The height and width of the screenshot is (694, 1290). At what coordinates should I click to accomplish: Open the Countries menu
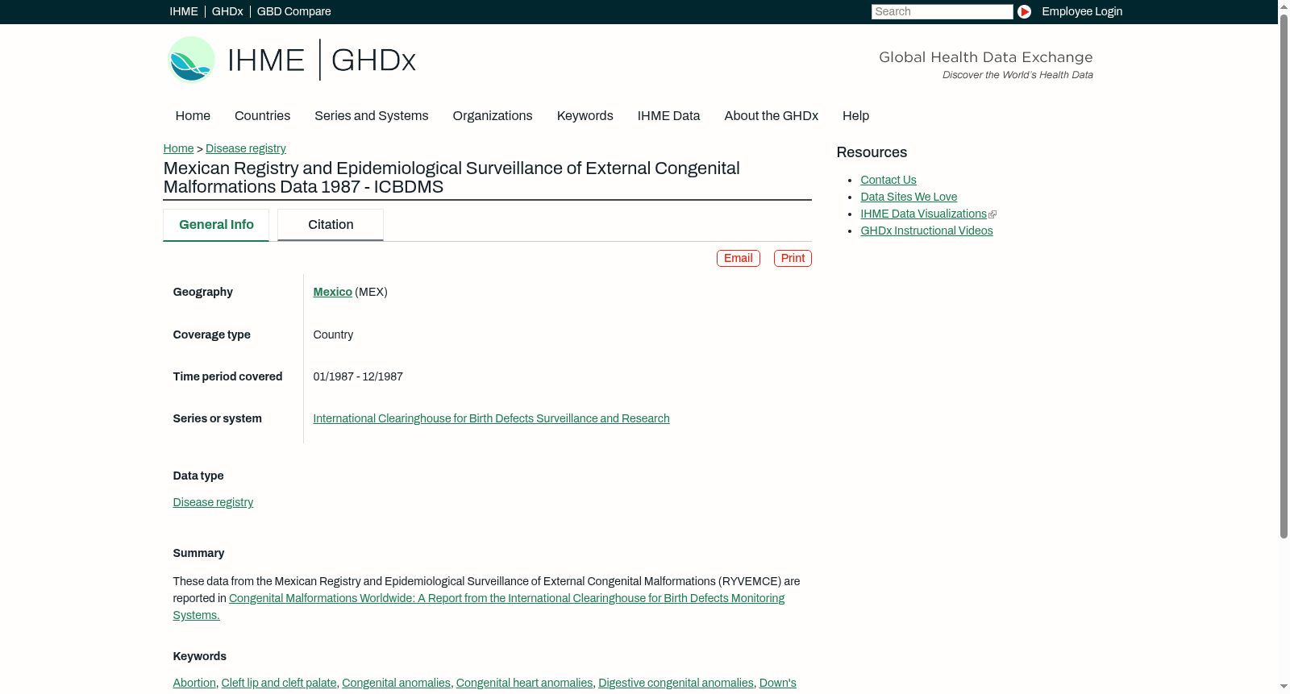point(262,116)
